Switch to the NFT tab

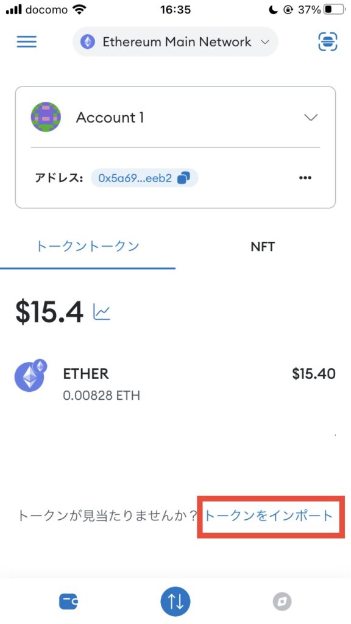[263, 247]
